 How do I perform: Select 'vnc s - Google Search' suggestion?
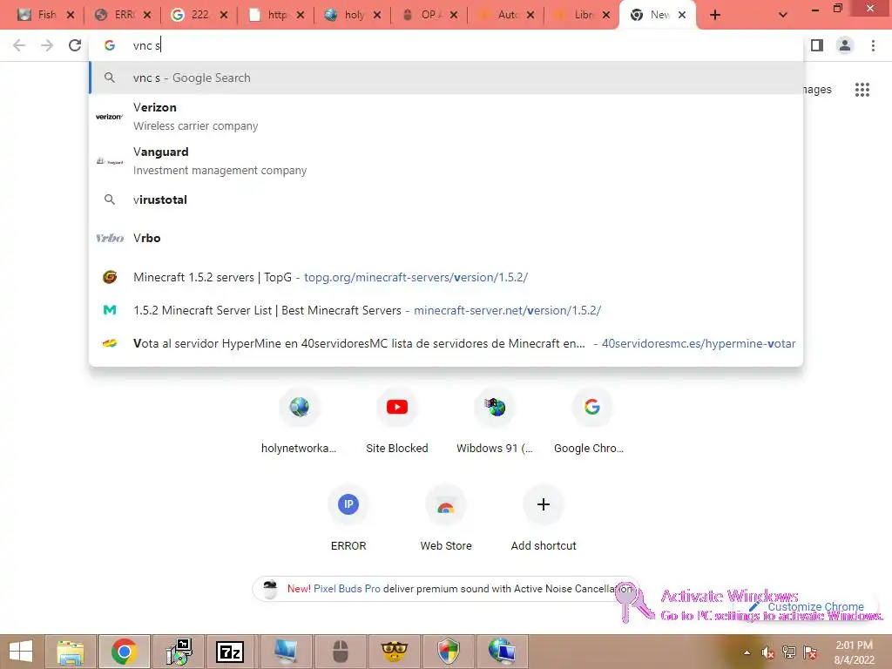pyautogui.click(x=446, y=78)
